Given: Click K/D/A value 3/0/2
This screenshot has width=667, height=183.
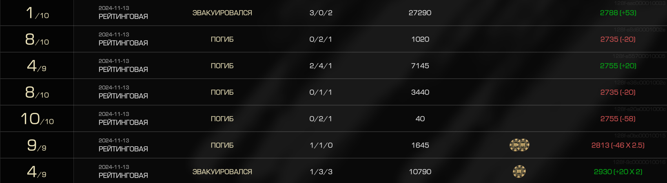Looking at the screenshot, I should coord(321,13).
